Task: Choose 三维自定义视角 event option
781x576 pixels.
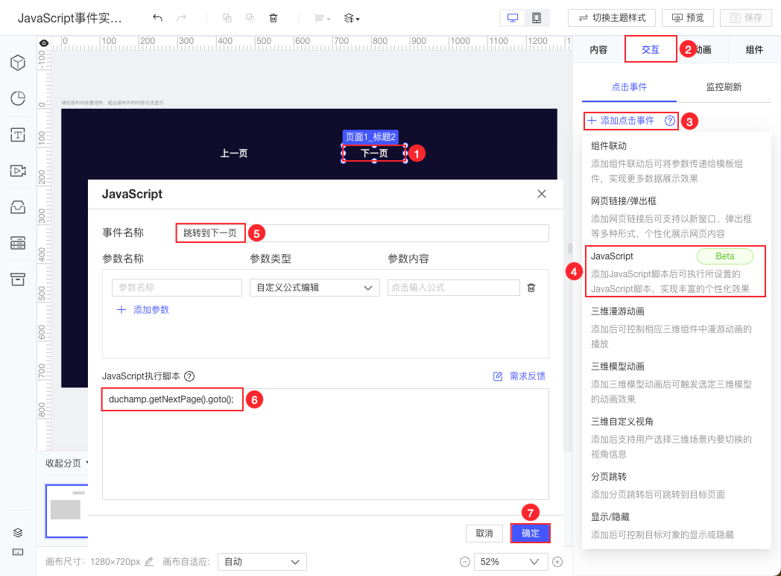Action: [671, 438]
